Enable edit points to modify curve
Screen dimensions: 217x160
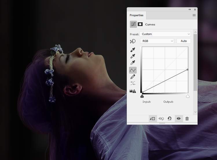click(133, 70)
